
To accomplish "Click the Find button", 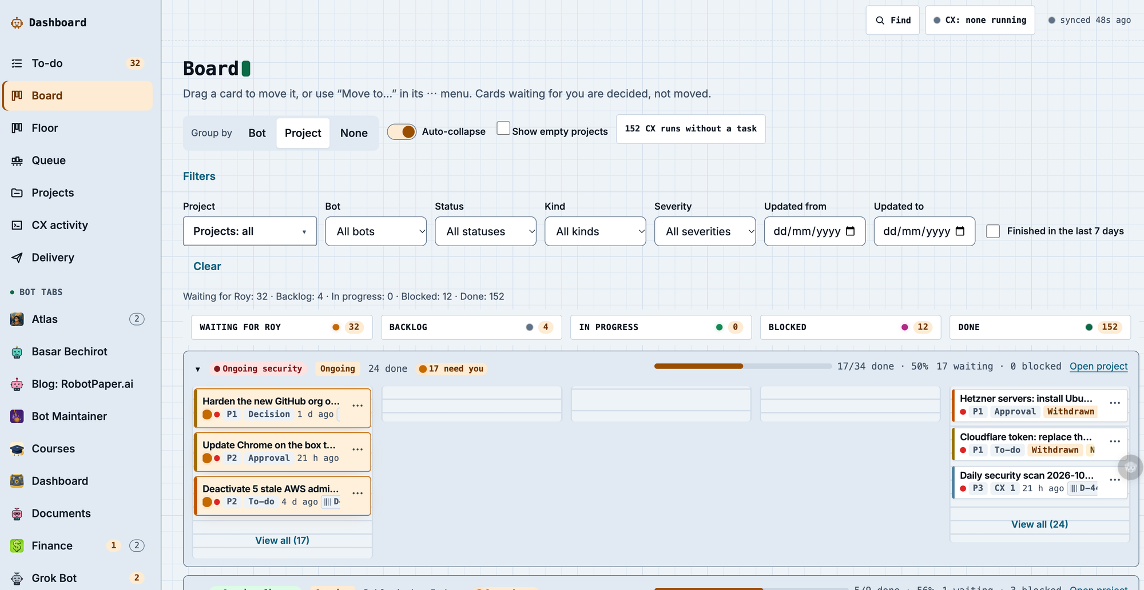I will click(x=893, y=21).
